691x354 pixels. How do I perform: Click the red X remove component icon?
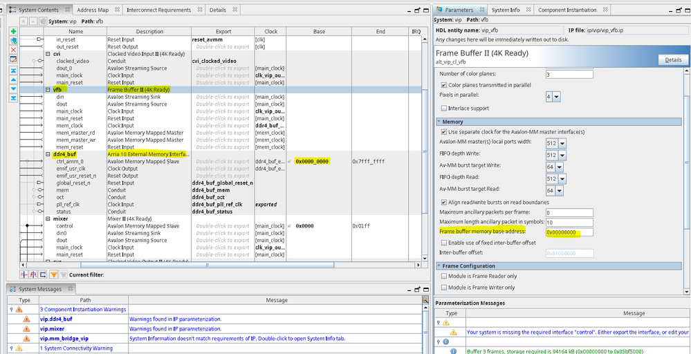(14, 50)
